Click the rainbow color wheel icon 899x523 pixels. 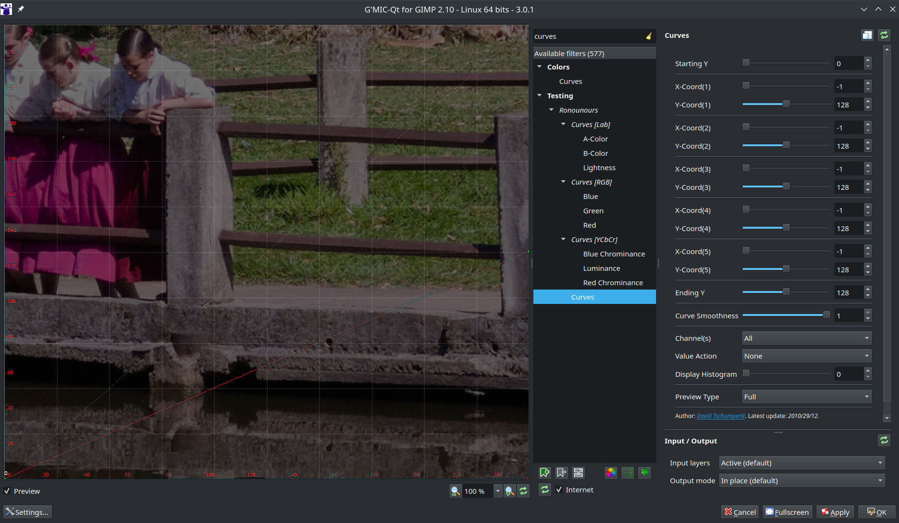611,473
